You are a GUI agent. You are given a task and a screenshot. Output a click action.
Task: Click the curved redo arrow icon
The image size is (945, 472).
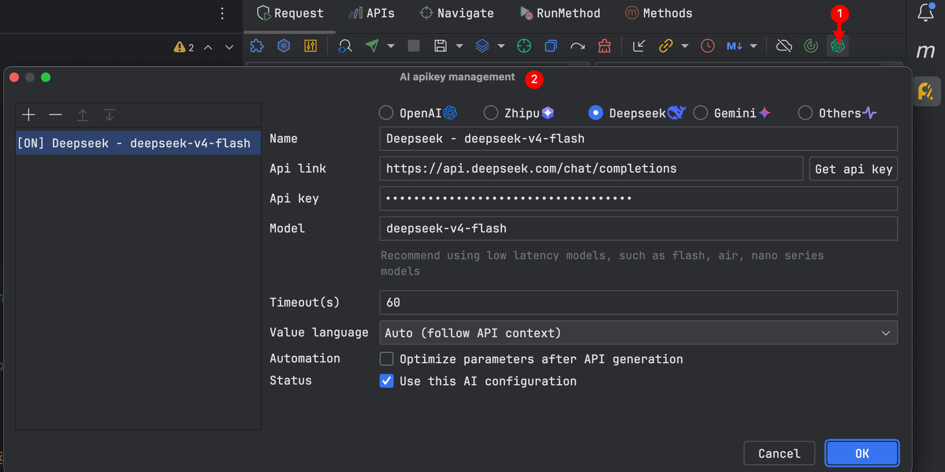pyautogui.click(x=577, y=46)
